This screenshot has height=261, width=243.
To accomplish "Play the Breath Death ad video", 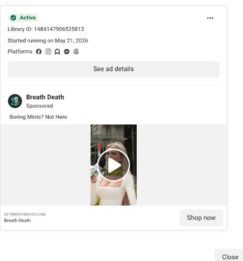I will pyautogui.click(x=114, y=165).
